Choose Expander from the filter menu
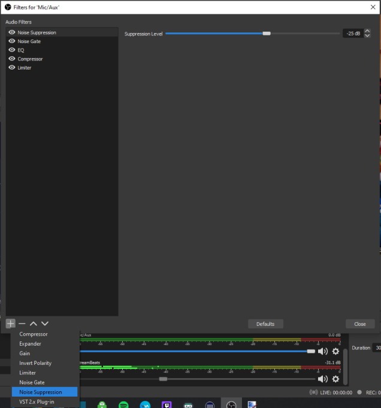This screenshot has height=408, width=381. [30, 344]
